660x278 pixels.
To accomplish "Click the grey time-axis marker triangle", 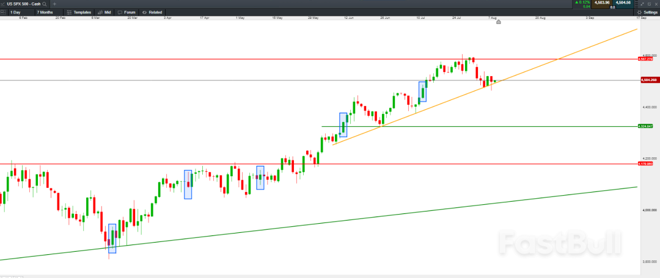I will (x=499, y=22).
